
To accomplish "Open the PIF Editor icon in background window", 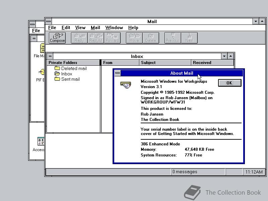I will 42,72.
